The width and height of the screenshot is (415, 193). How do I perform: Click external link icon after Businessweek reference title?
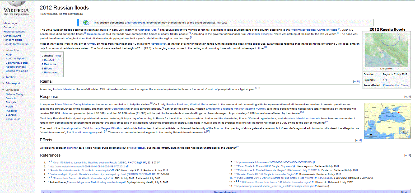coord(297,174)
